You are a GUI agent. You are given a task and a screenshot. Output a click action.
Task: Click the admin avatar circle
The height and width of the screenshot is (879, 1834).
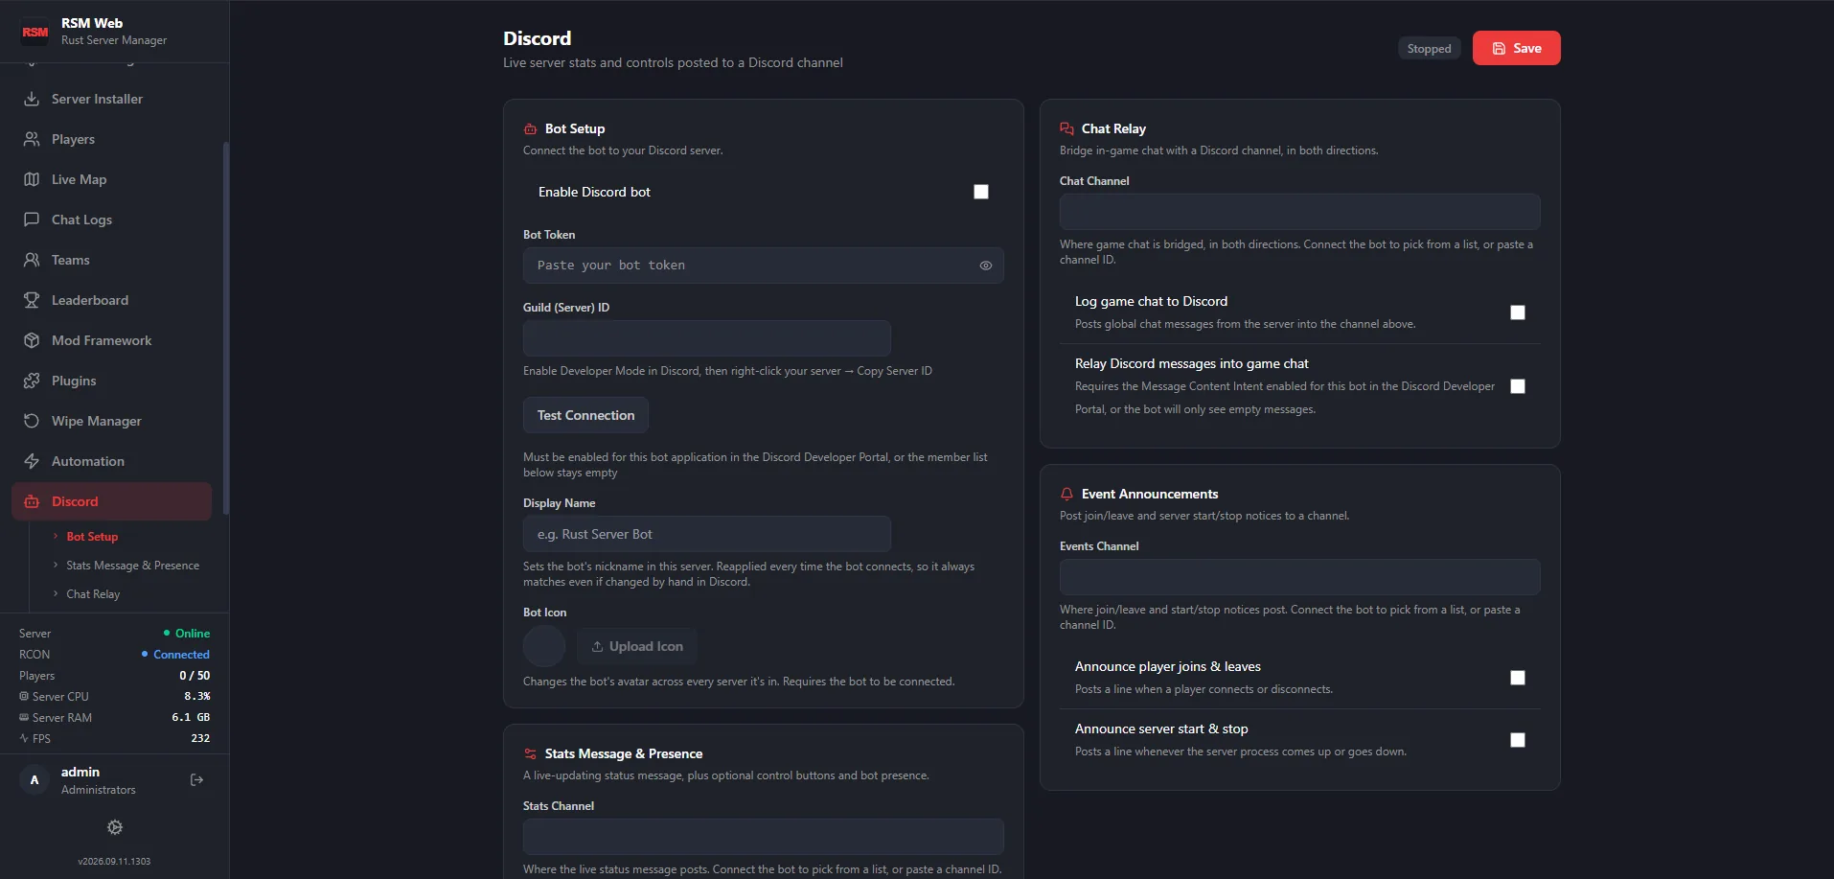click(34, 780)
